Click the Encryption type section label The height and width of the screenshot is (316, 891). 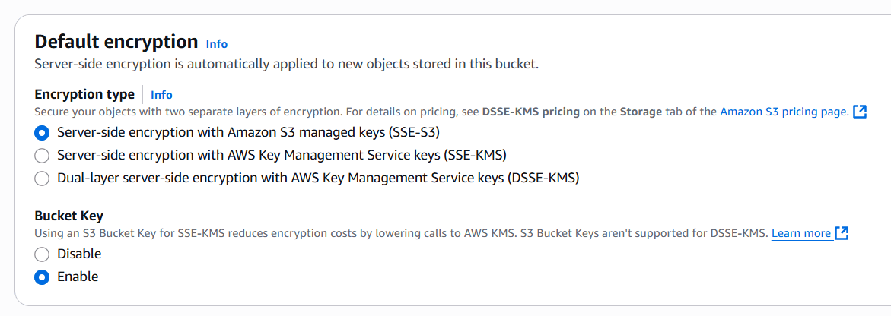click(84, 95)
